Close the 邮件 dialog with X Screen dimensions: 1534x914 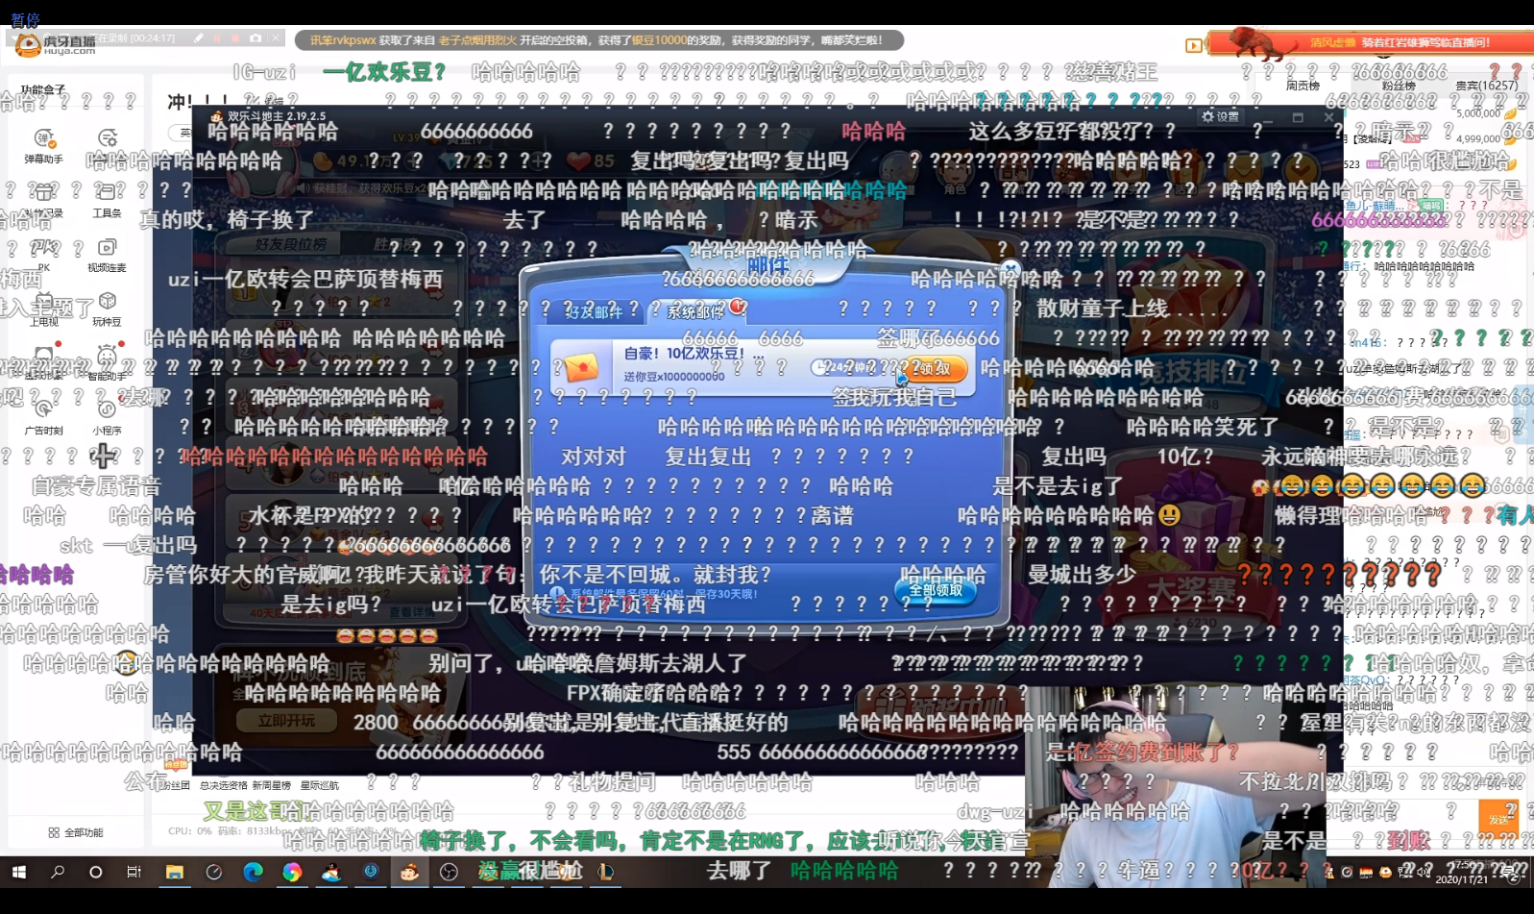pyautogui.click(x=1010, y=269)
